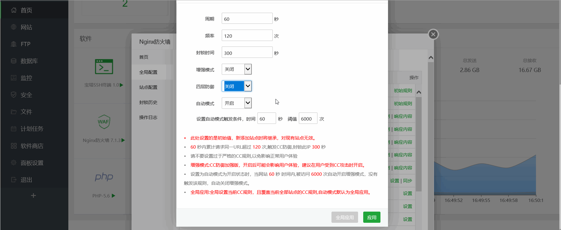Click the globe icon beside 网站
The height and width of the screenshot is (230, 561).
pyautogui.click(x=14, y=27)
